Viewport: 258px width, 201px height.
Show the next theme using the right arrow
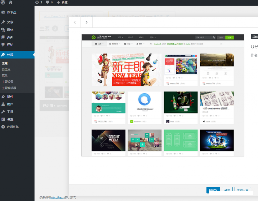pos(86,22)
